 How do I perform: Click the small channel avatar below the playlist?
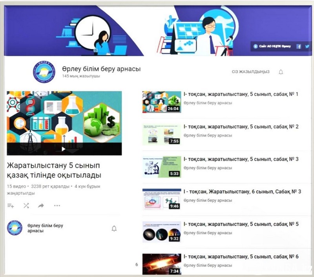pyautogui.click(x=15, y=228)
